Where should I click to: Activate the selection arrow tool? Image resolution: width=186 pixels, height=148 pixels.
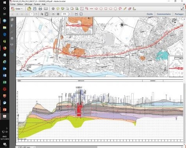click(42, 14)
